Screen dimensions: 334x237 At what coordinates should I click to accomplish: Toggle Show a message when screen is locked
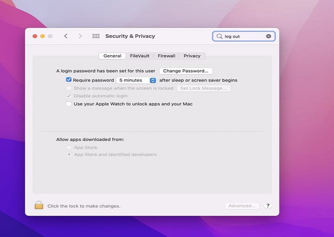pyautogui.click(x=69, y=88)
